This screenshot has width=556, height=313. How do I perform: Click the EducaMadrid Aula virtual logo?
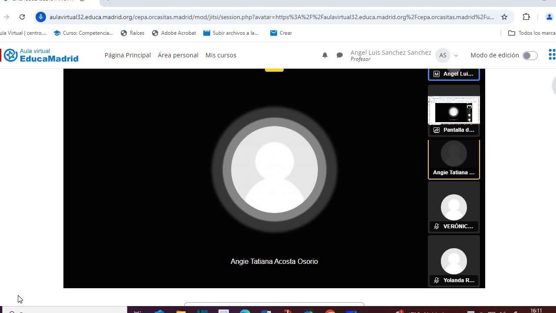[x=41, y=55]
